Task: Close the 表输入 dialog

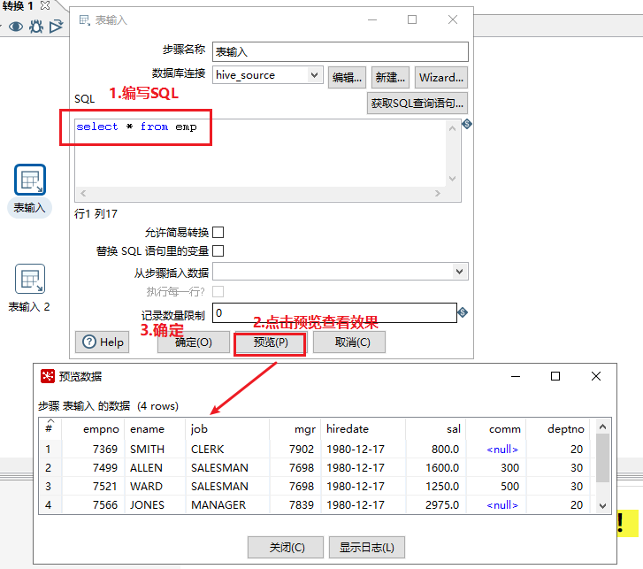Action: (453, 19)
